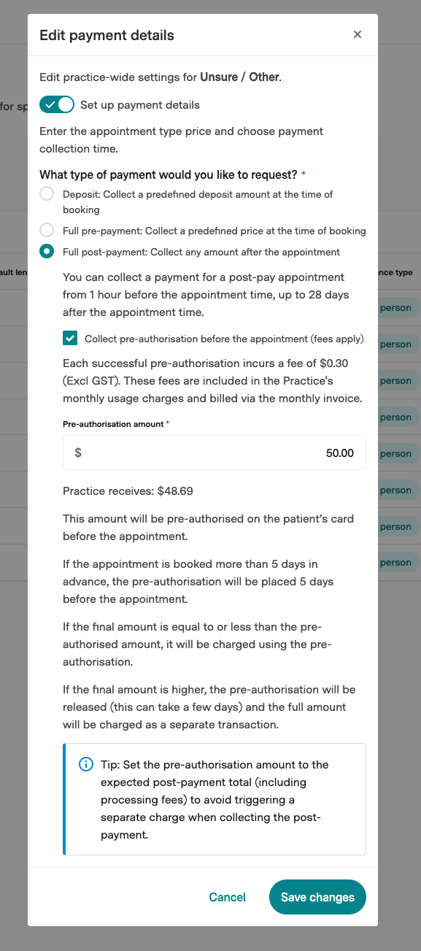Click the 'Set up payment details' label text
The width and height of the screenshot is (421, 951).
coord(140,105)
